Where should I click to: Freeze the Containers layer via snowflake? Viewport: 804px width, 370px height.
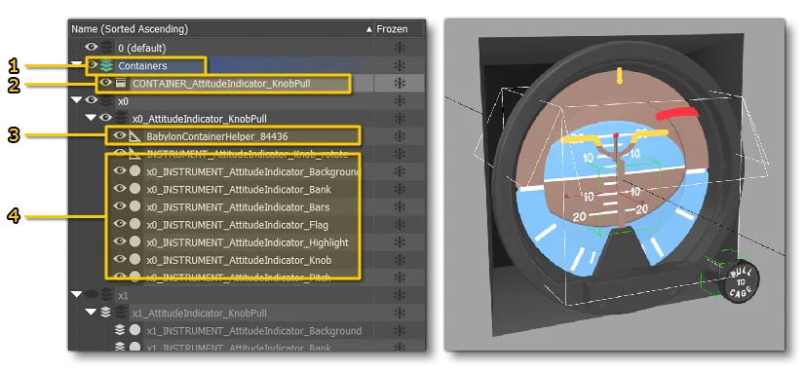click(400, 65)
